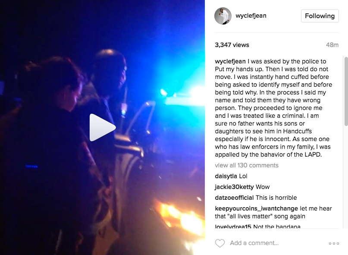Click the Add a comment field
This screenshot has width=348, height=255.
(x=254, y=243)
